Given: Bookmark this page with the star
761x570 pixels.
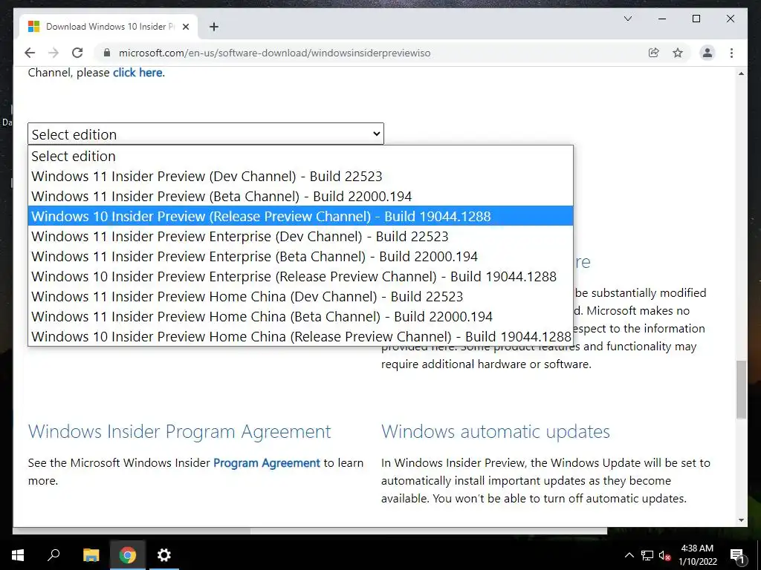Looking at the screenshot, I should pos(678,53).
